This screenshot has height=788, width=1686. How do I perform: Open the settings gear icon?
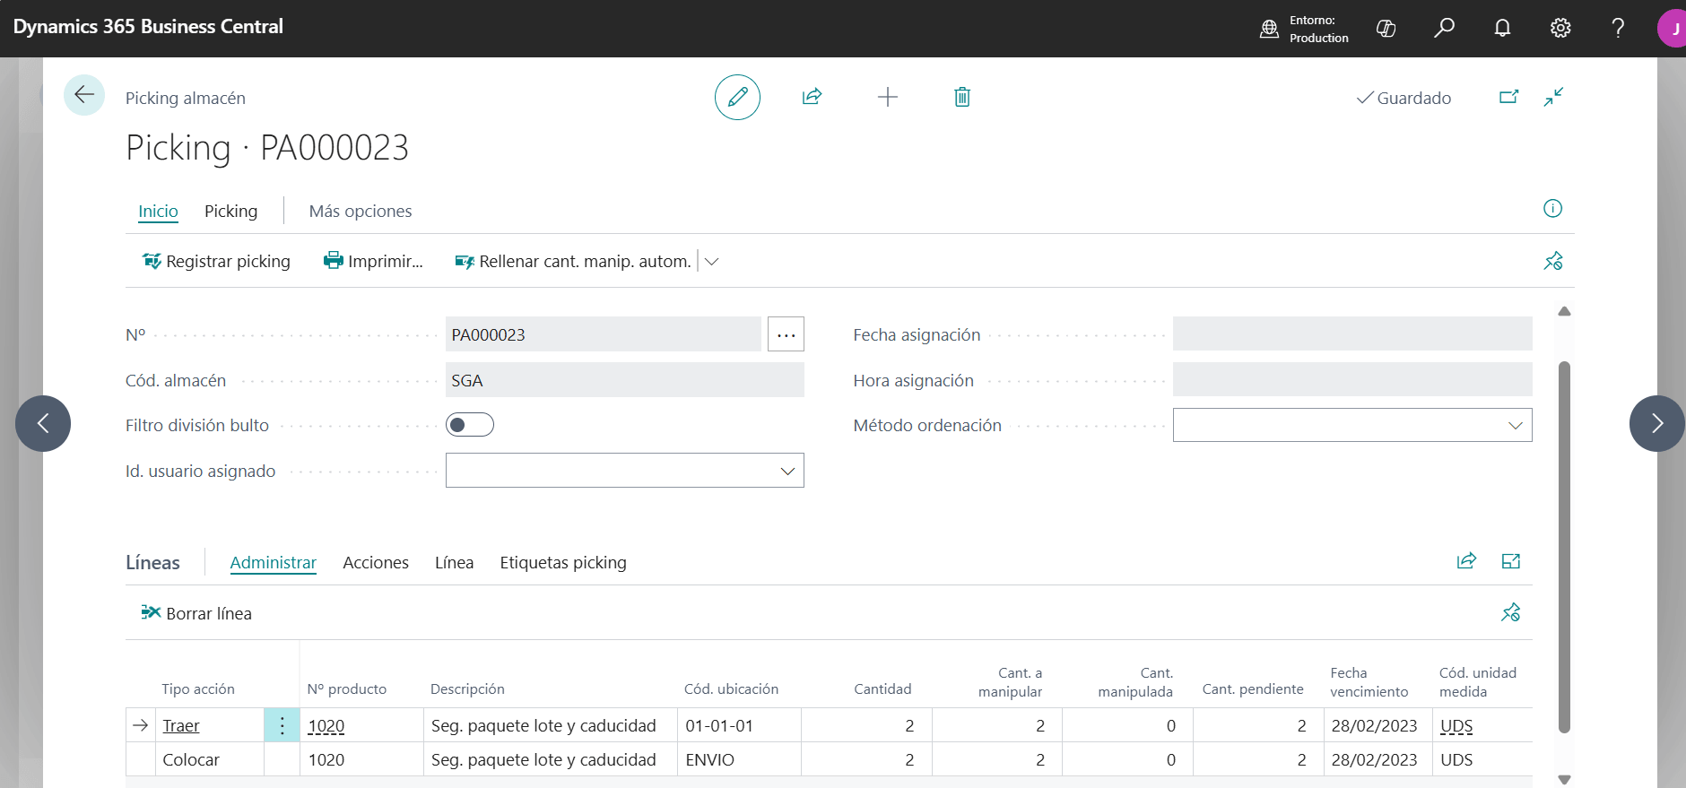coord(1560,28)
